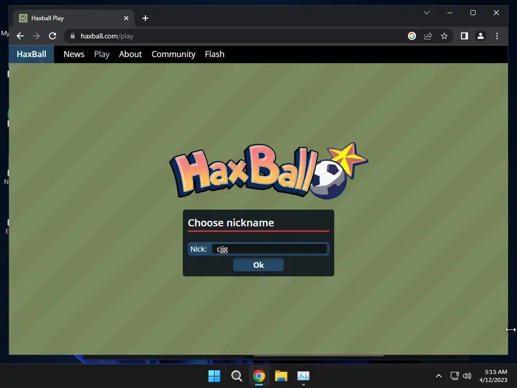This screenshot has width=517, height=388.
Task: Open the Flash version link
Action: [x=215, y=54]
